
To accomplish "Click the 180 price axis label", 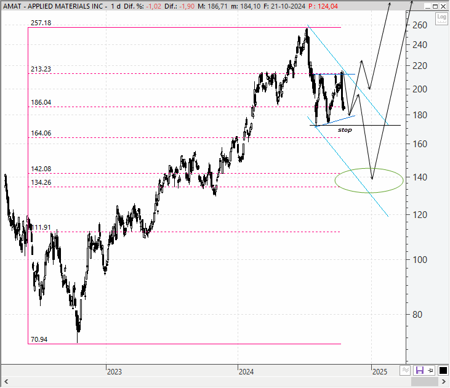I will click(420, 115).
